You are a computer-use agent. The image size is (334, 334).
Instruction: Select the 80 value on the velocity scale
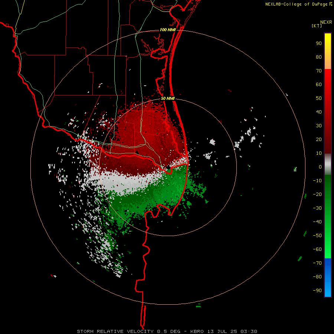point(319,57)
